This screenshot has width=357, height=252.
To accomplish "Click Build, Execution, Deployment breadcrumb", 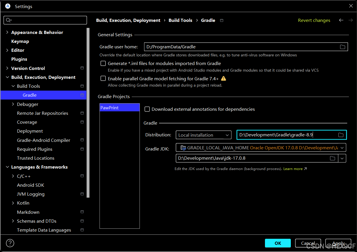I will pyautogui.click(x=128, y=20).
